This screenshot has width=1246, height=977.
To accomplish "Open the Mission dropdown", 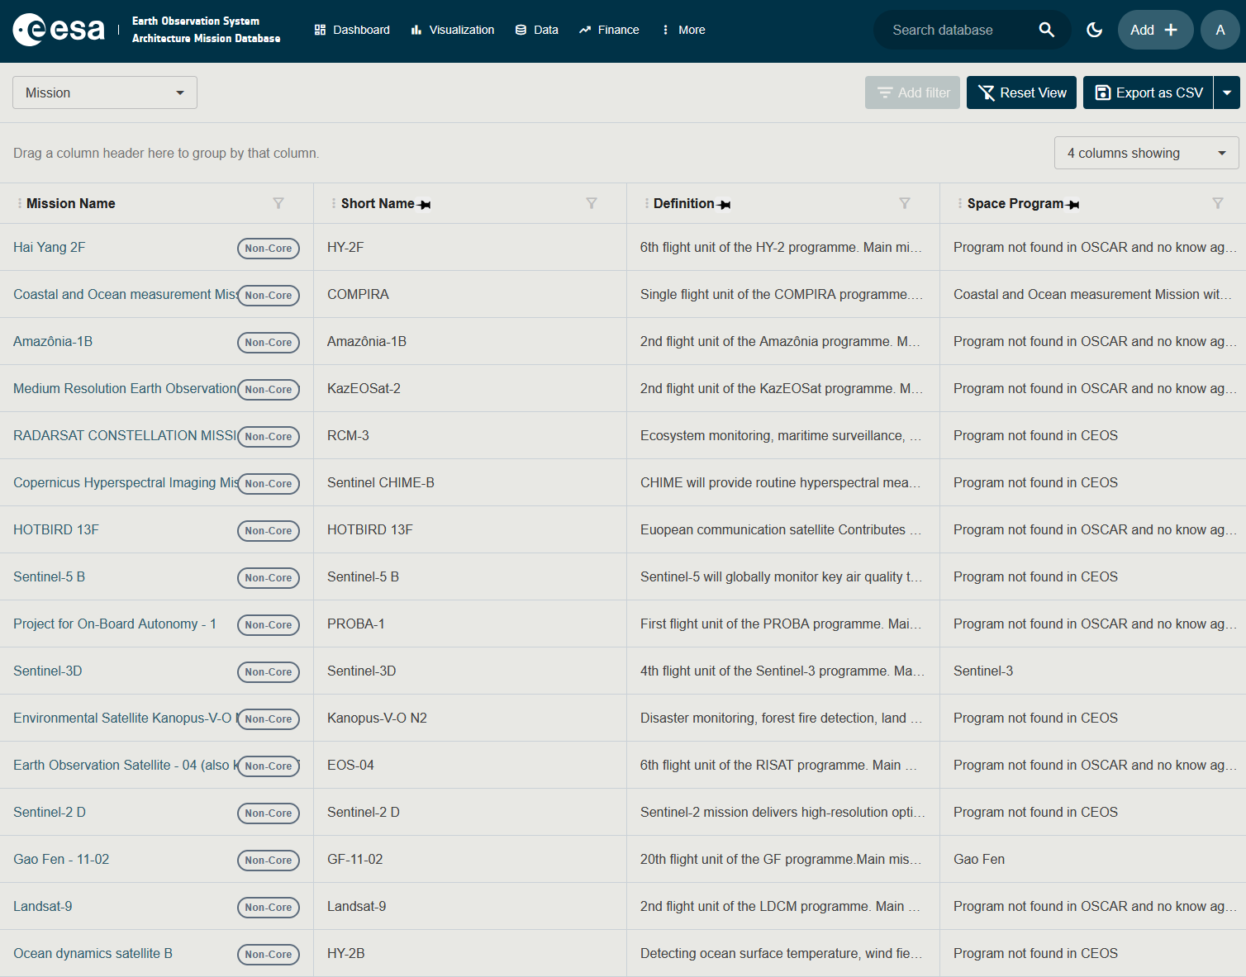I will pos(105,92).
